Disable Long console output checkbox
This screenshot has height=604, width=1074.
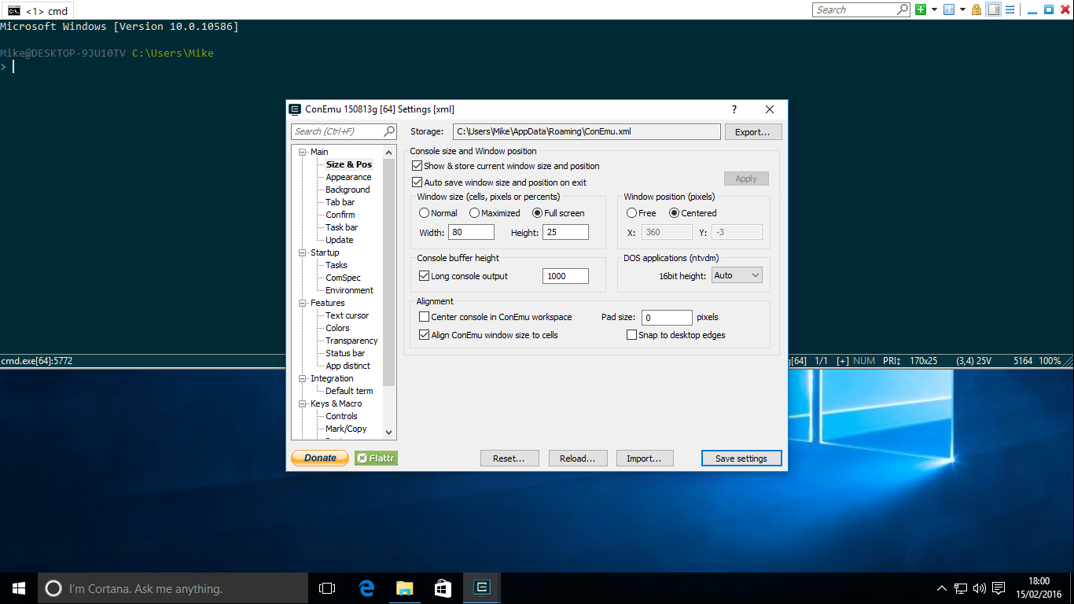tap(425, 276)
